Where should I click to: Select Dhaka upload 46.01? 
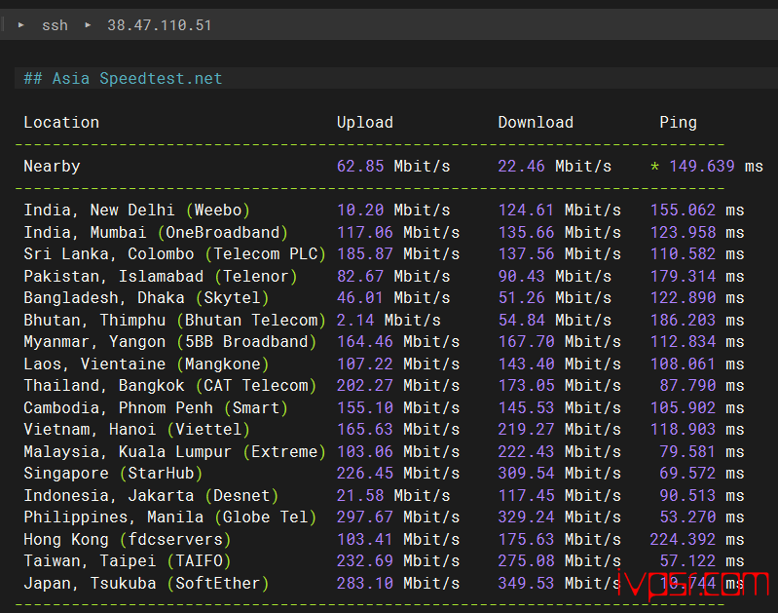pyautogui.click(x=360, y=297)
